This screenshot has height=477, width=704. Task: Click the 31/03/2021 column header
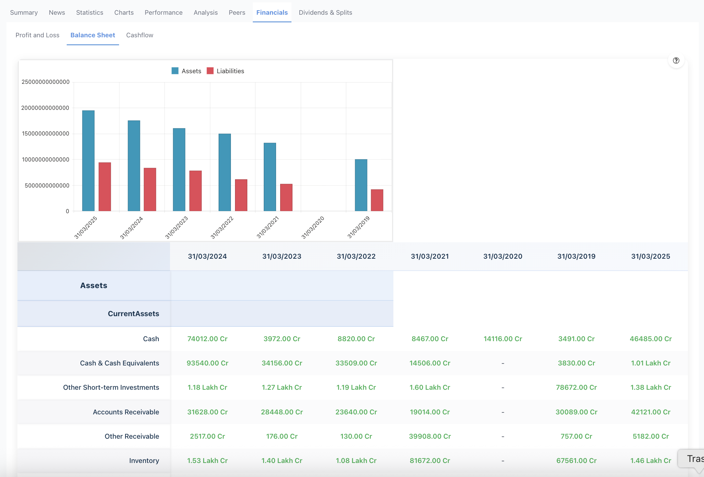click(430, 256)
